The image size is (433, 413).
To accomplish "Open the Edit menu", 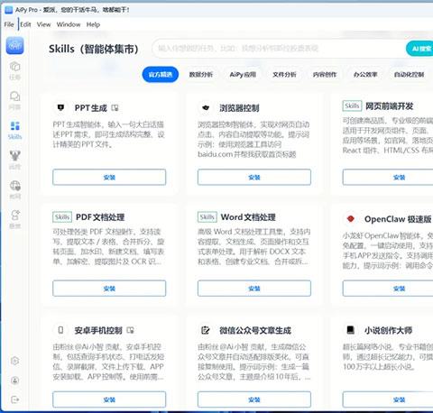I will pos(25,24).
